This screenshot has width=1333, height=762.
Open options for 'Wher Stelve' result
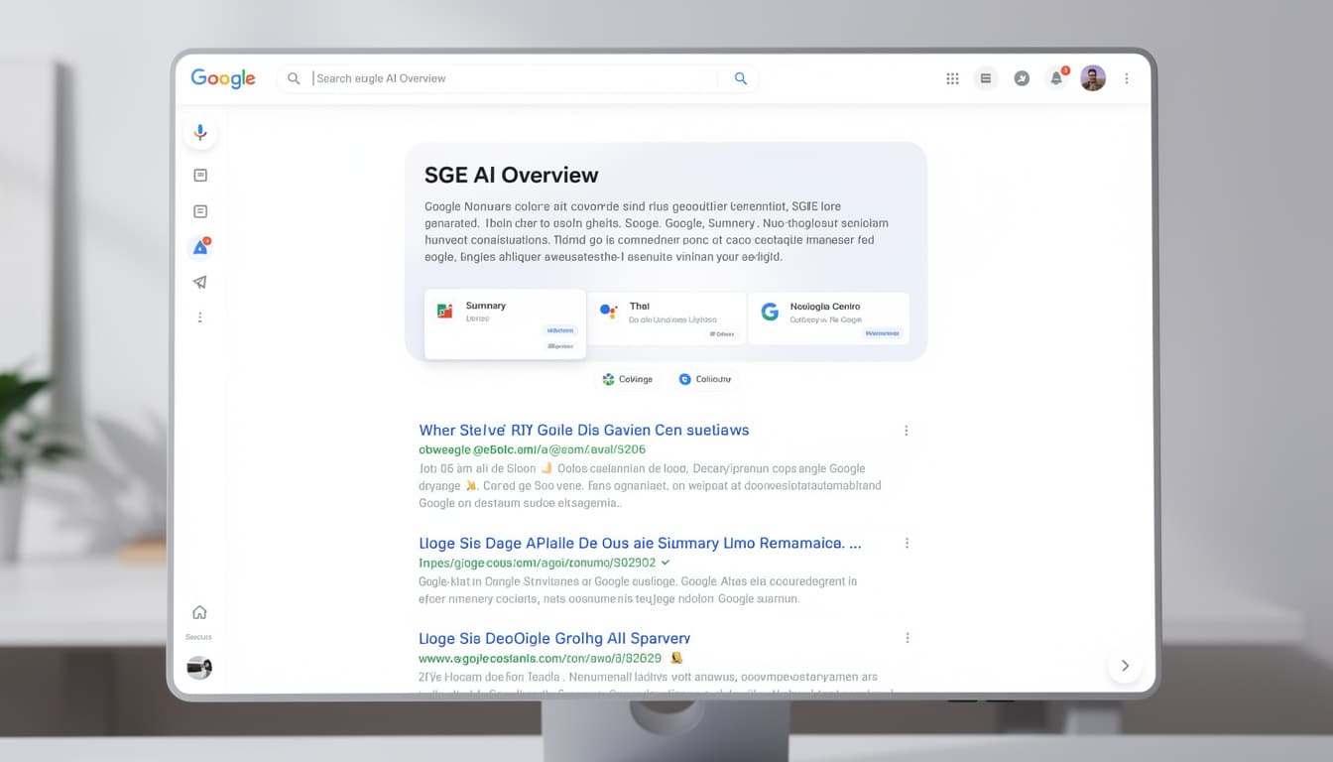point(906,431)
